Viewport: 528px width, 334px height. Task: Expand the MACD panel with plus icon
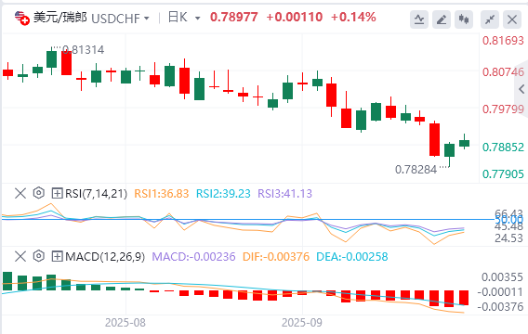click(x=58, y=257)
